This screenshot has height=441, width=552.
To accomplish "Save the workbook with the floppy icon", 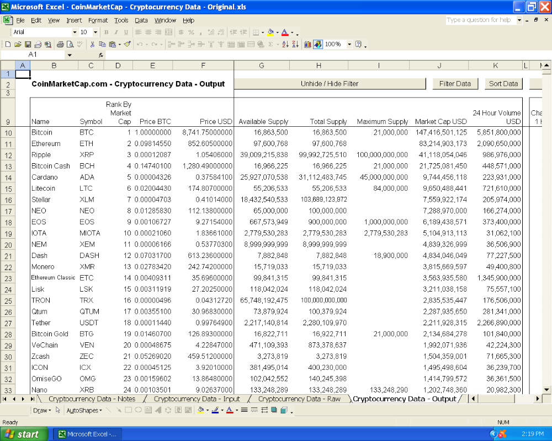I will [x=28, y=44].
